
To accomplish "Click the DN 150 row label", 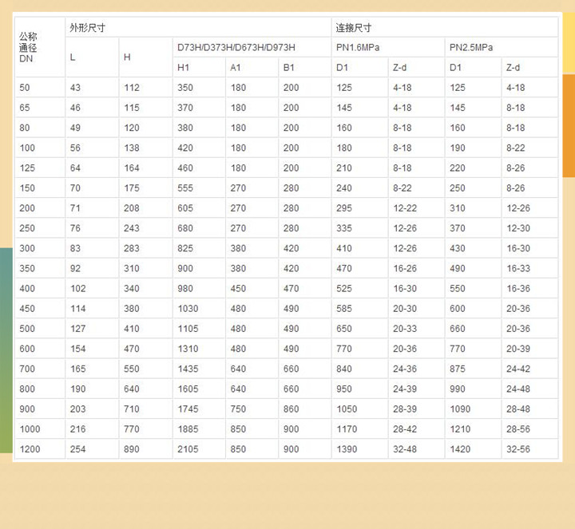I will click(x=27, y=188).
